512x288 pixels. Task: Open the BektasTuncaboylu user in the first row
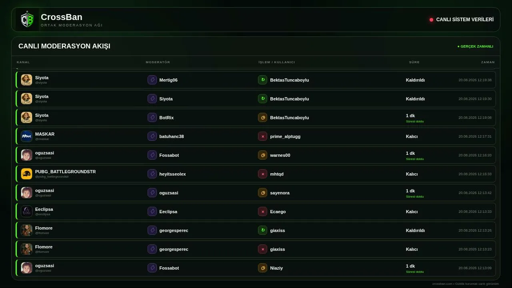[290, 80]
